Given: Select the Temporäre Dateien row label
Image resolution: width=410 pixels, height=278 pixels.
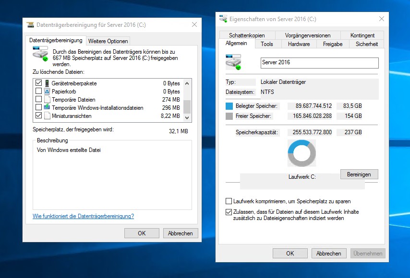Looking at the screenshot, I should (x=73, y=99).
